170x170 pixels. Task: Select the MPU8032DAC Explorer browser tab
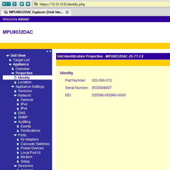pos(36,12)
